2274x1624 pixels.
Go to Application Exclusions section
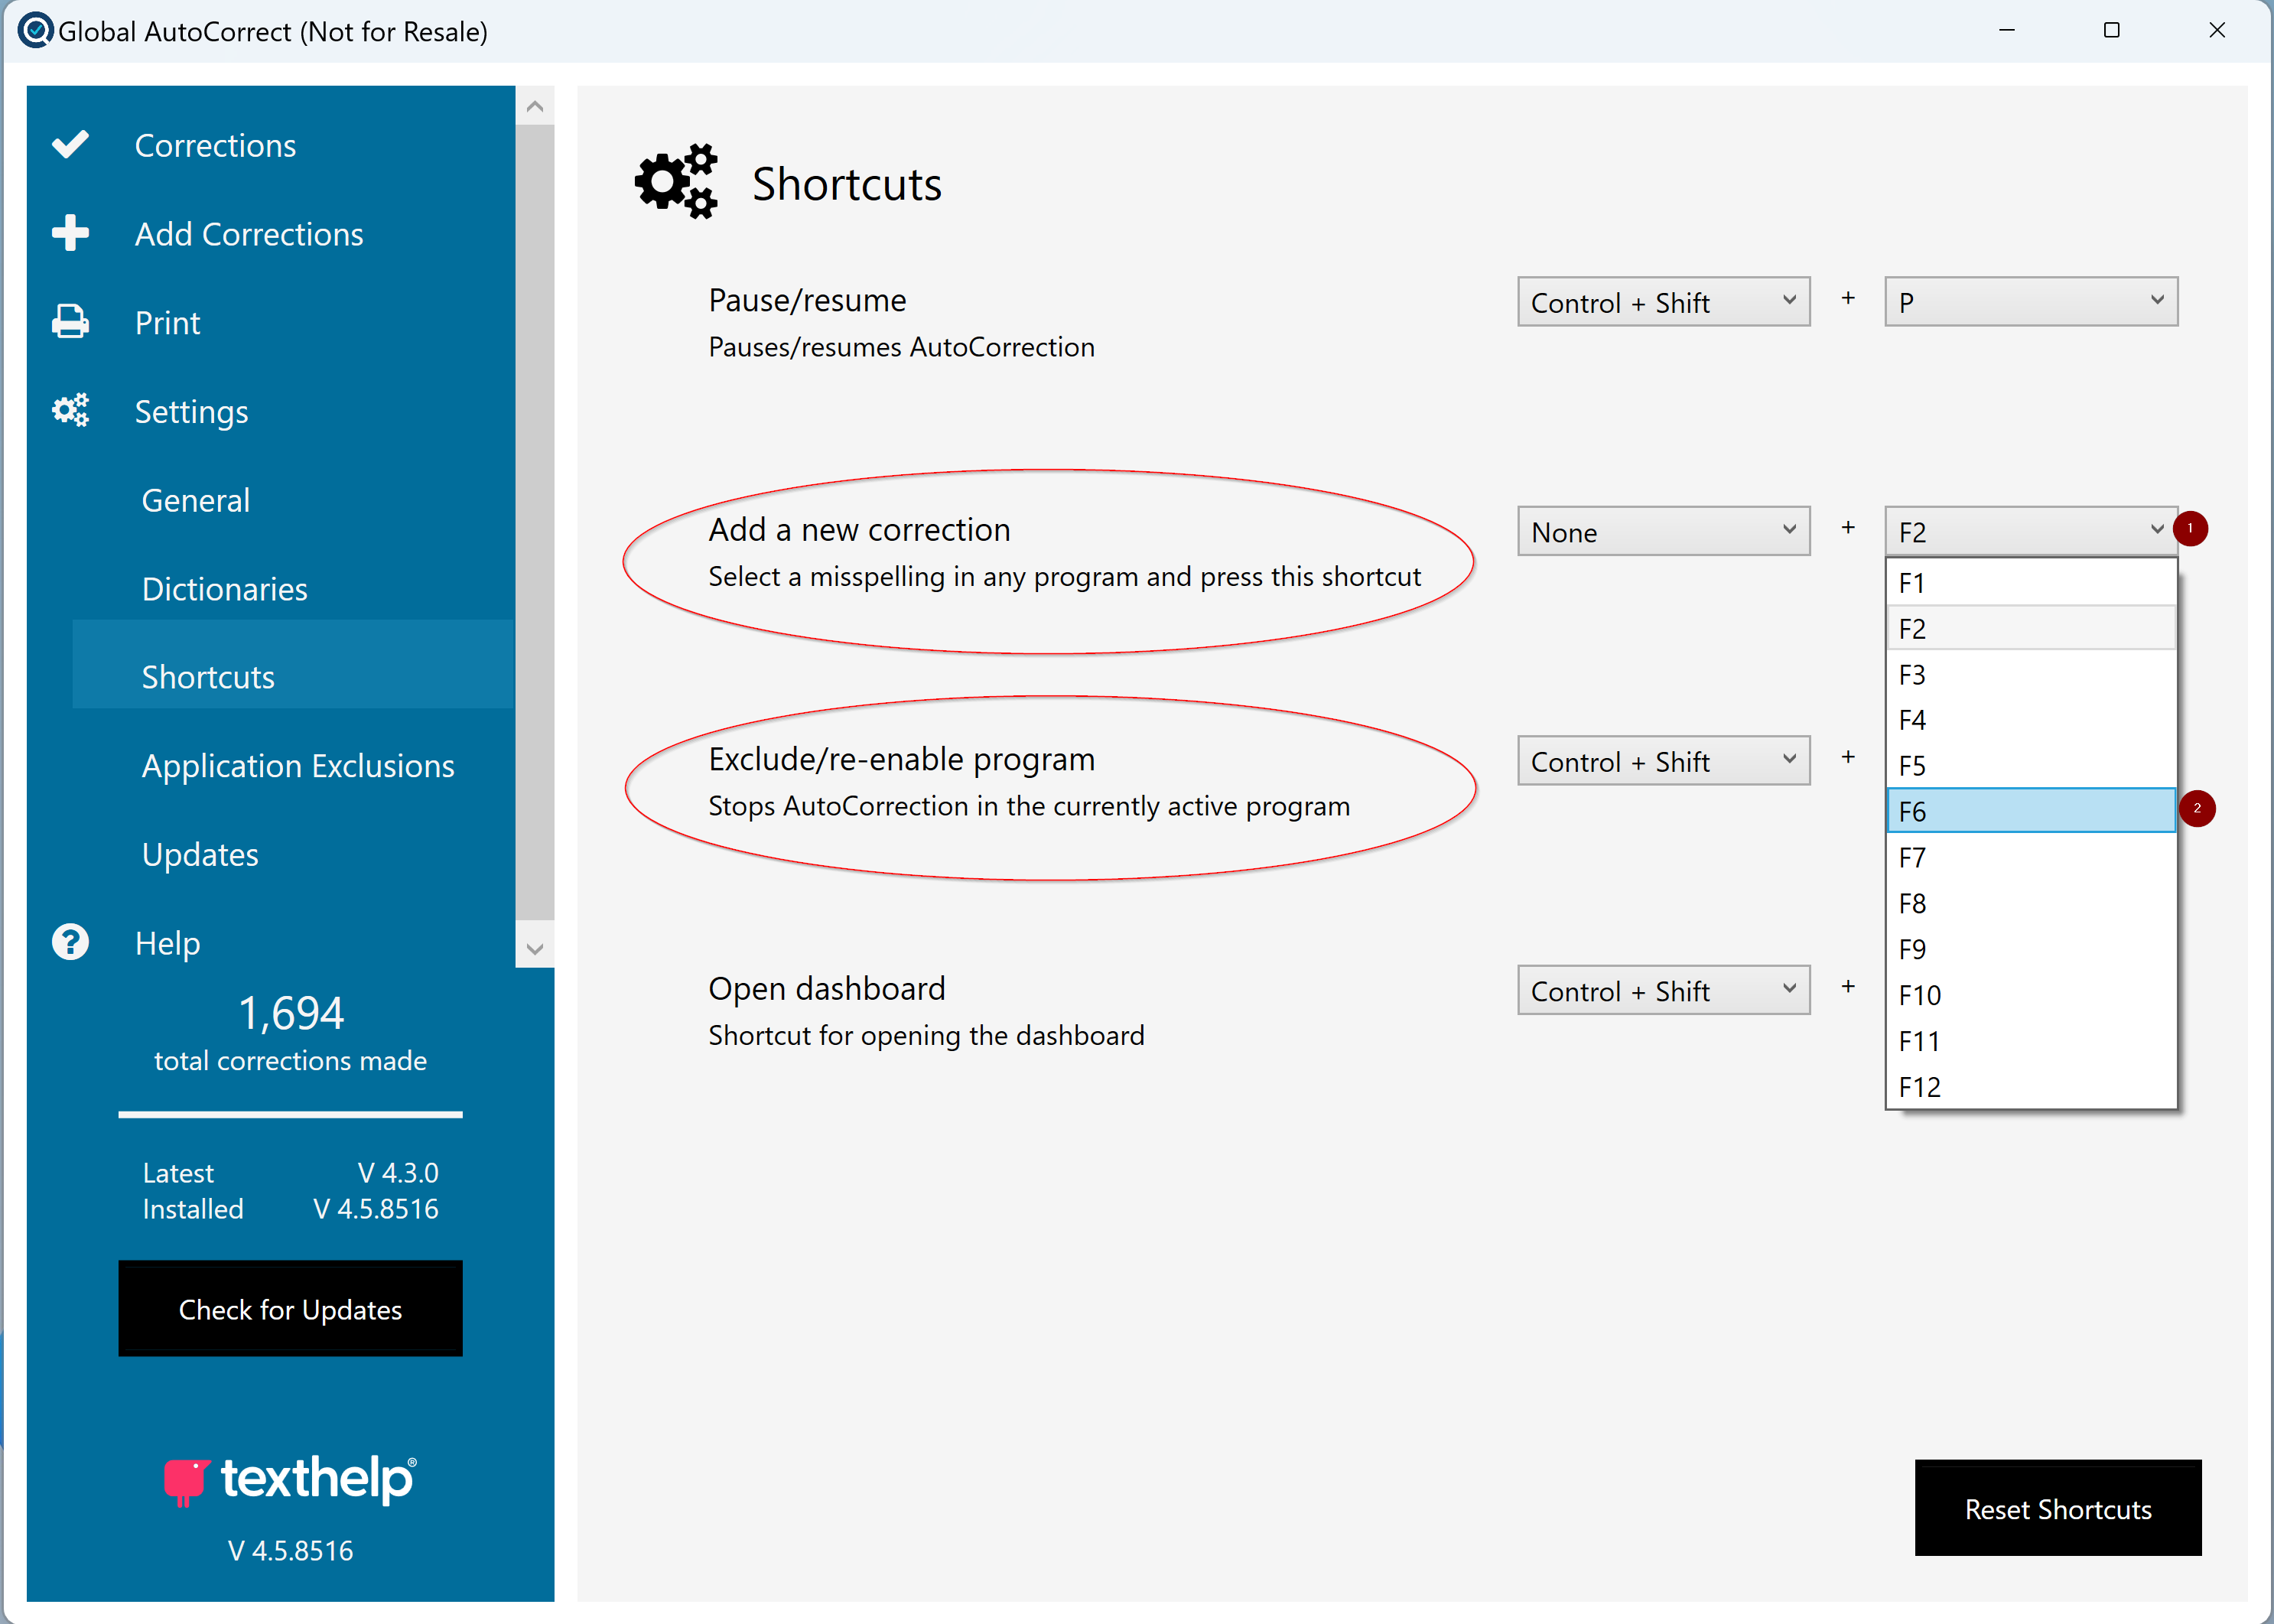(298, 766)
